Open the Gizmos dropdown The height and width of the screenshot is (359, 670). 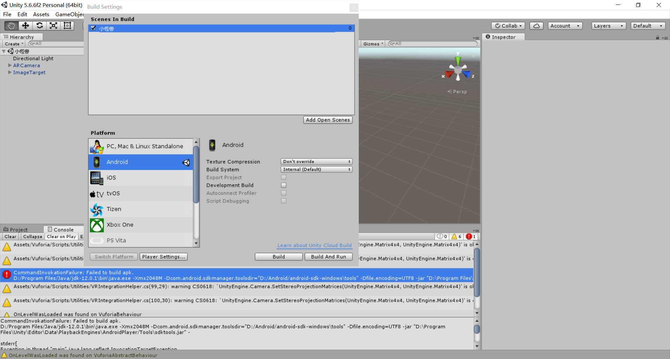tap(373, 44)
